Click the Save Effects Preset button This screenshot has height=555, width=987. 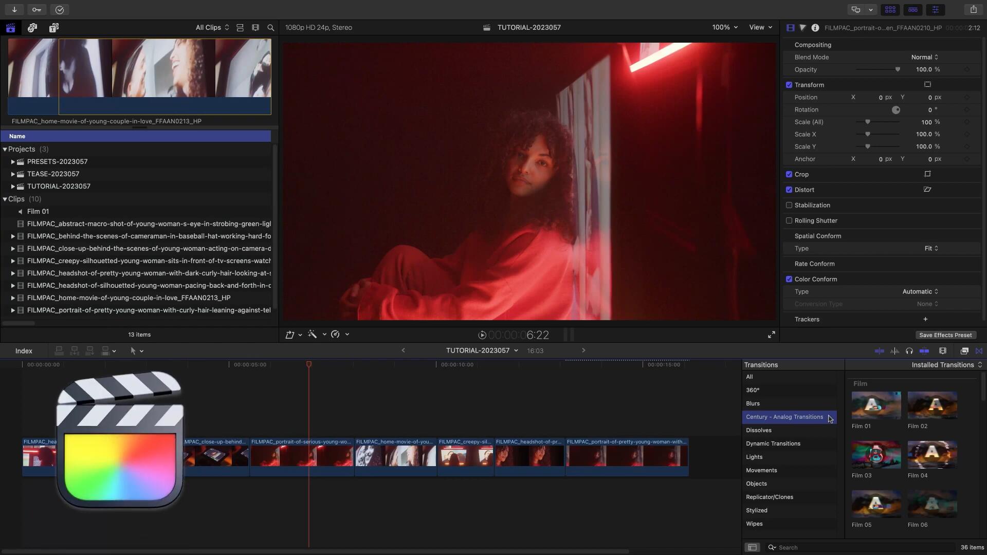click(945, 335)
